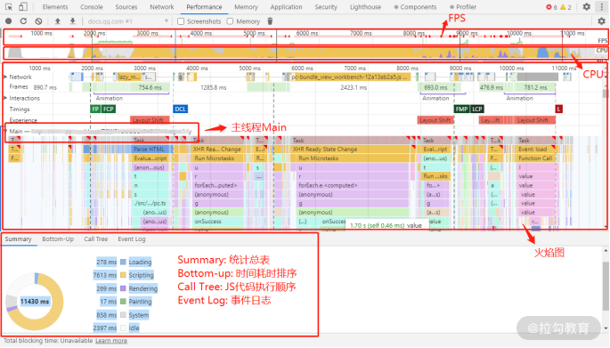Screen dimensions: 610x348
Task: Select the inspect element cursor icon
Action: click(9, 6)
